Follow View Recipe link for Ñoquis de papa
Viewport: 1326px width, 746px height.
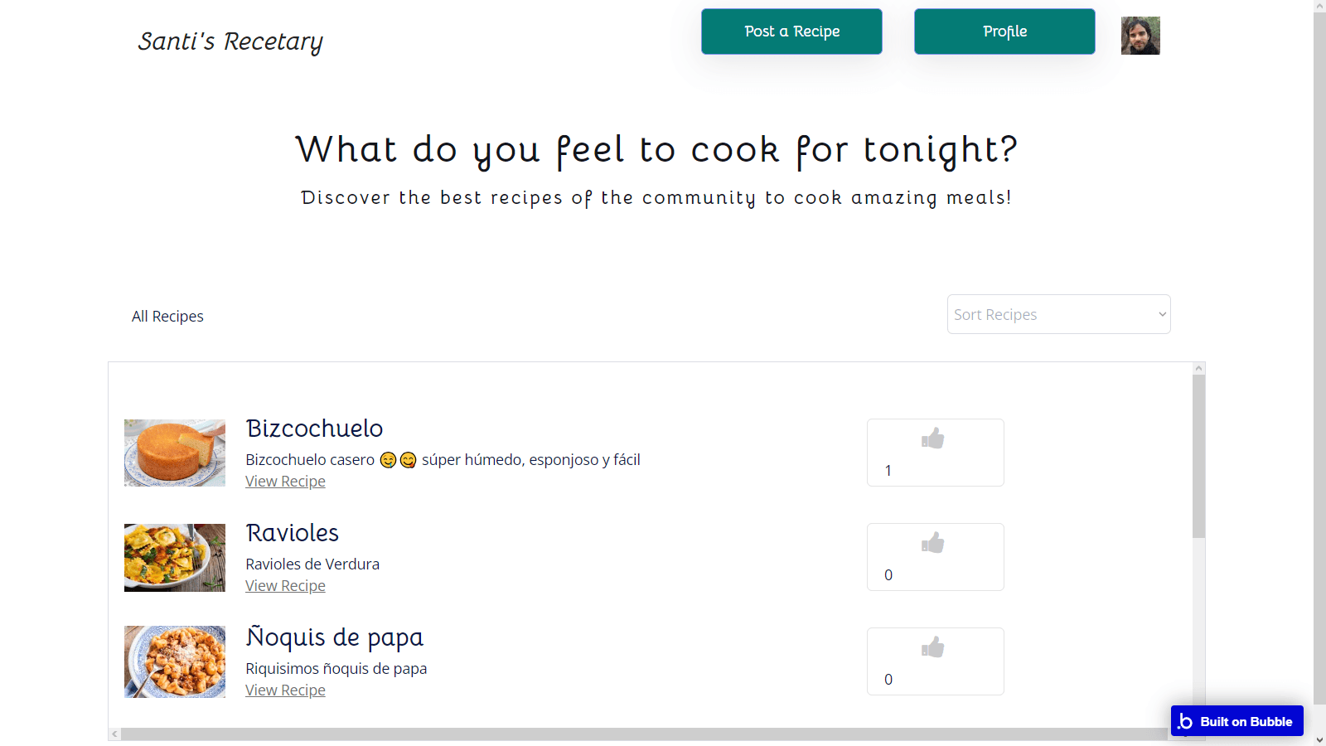[x=285, y=690]
